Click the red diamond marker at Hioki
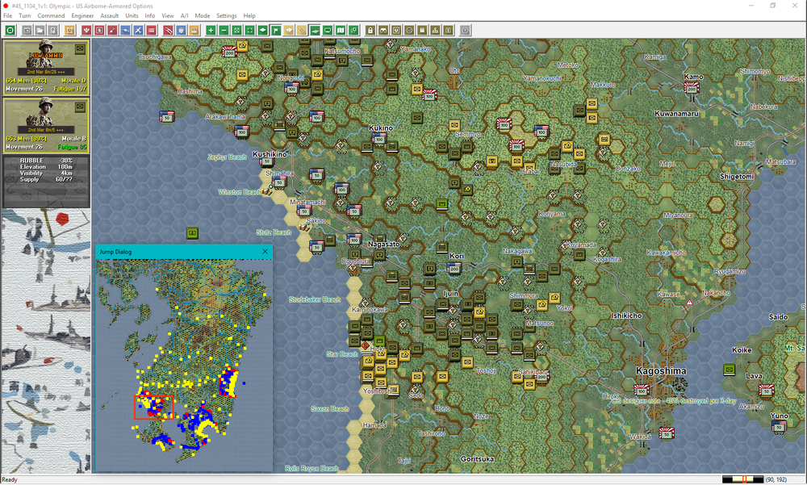 [366, 345]
